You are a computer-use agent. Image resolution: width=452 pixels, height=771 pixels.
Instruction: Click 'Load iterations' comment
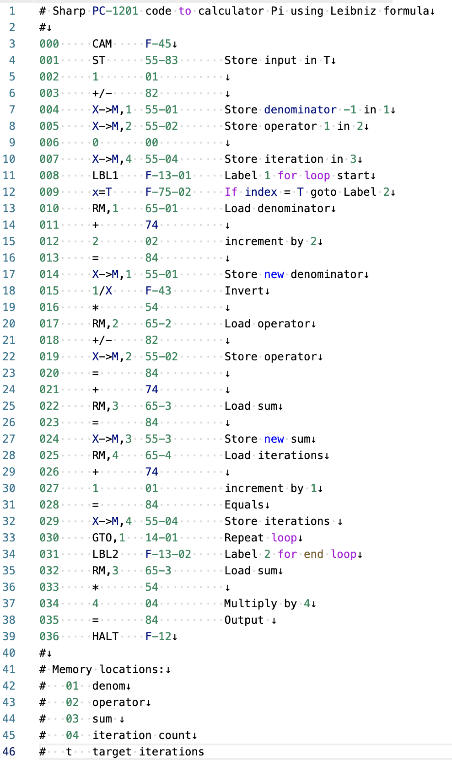[274, 455]
